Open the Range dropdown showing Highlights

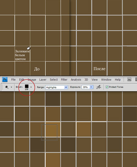pos(57,87)
